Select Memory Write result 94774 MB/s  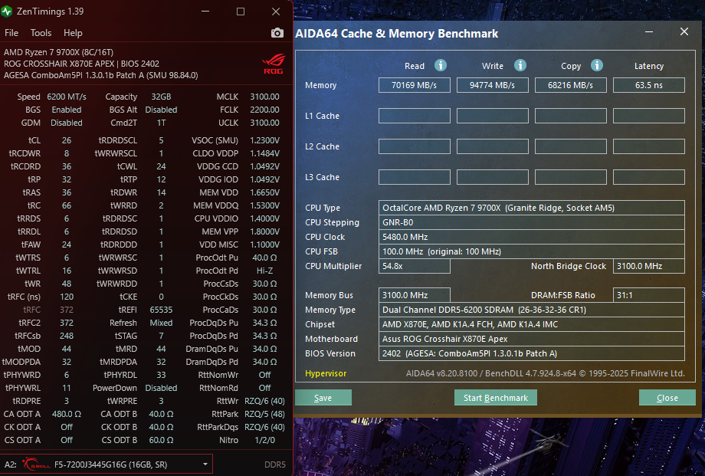(x=492, y=85)
